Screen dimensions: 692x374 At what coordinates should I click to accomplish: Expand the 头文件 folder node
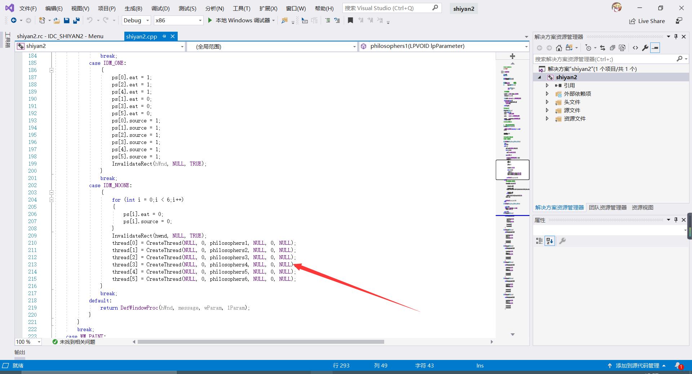547,102
